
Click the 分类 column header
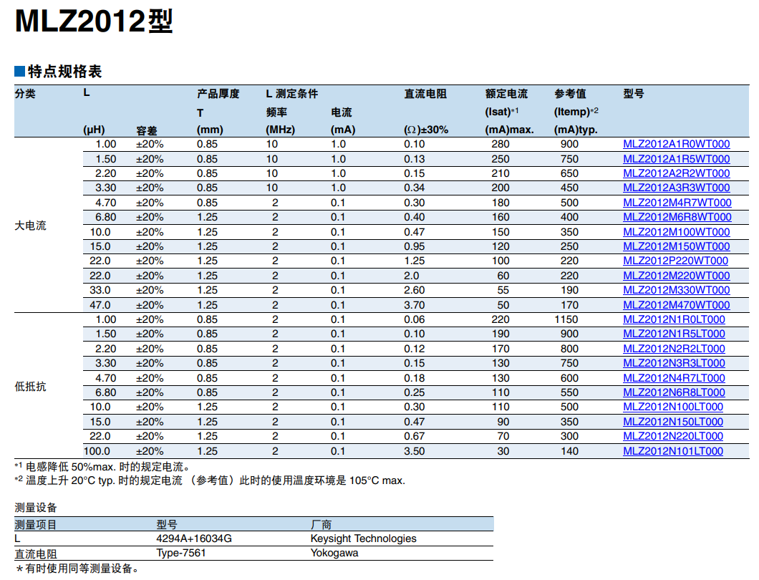[x=25, y=94]
